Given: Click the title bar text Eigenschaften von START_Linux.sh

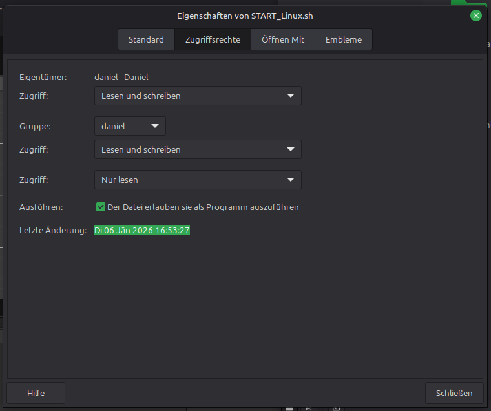Looking at the screenshot, I should [x=245, y=16].
